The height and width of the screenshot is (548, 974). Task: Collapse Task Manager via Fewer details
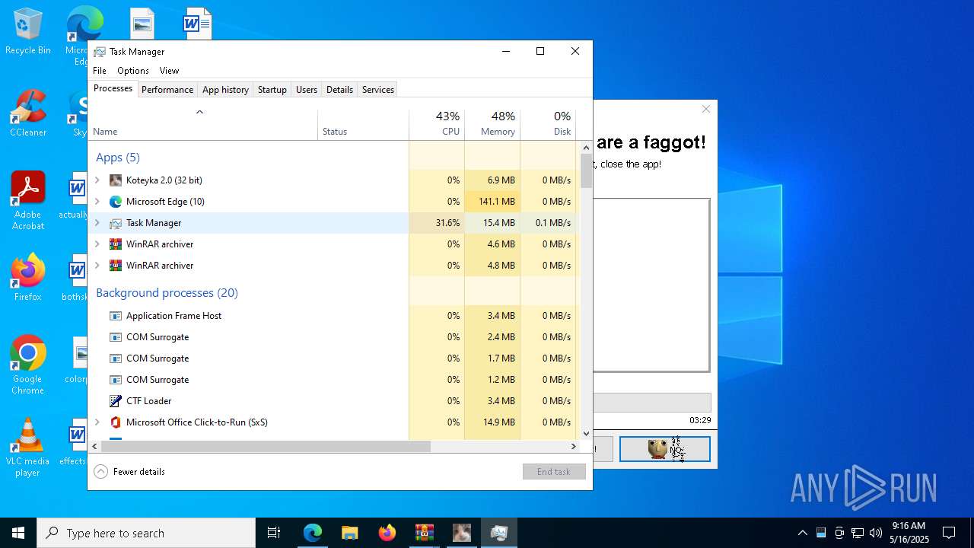click(x=129, y=472)
